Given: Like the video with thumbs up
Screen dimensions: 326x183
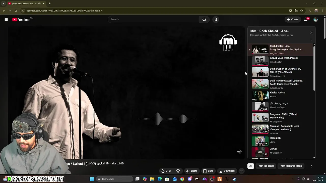Looking at the screenshot, I should tap(166, 171).
